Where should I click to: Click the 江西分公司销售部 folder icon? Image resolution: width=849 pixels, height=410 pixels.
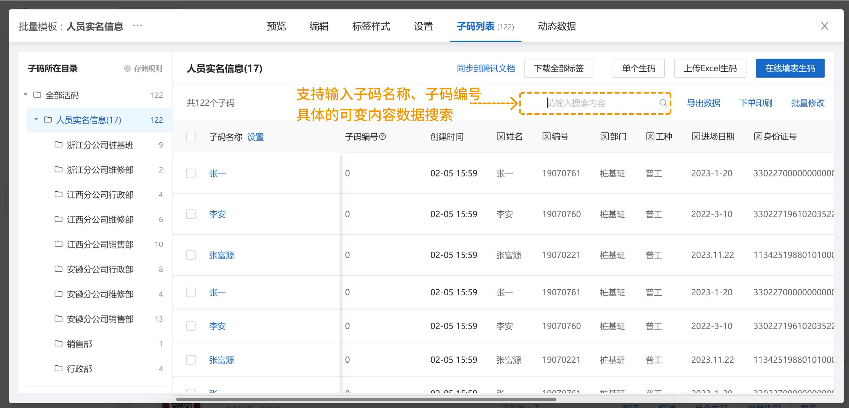click(58, 244)
